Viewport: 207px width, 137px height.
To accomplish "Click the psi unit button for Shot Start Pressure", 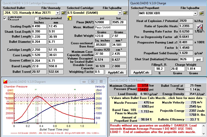I will [198, 59].
